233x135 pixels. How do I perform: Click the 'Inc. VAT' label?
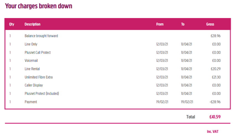click(x=213, y=131)
